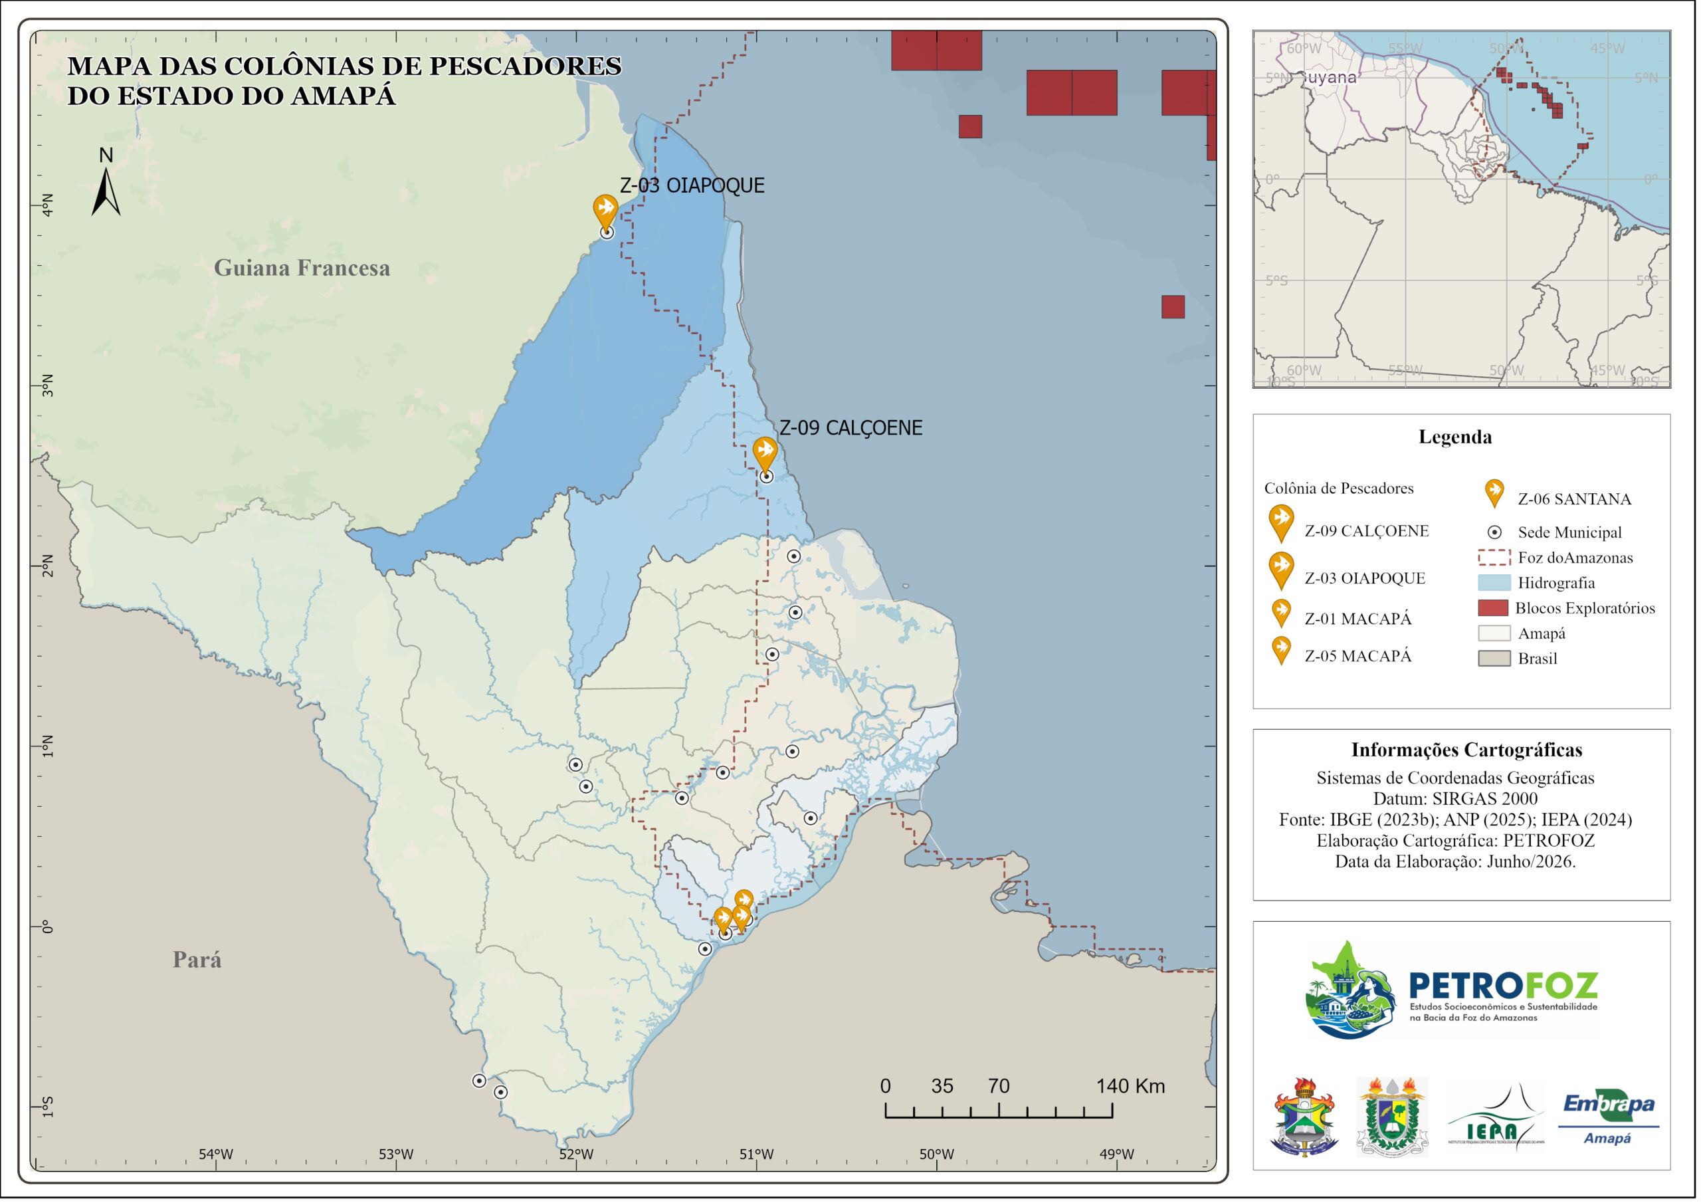The width and height of the screenshot is (1701, 1203).
Task: Click the 'Fonte: IBGE (2023b)' source line
Action: coord(1456,821)
